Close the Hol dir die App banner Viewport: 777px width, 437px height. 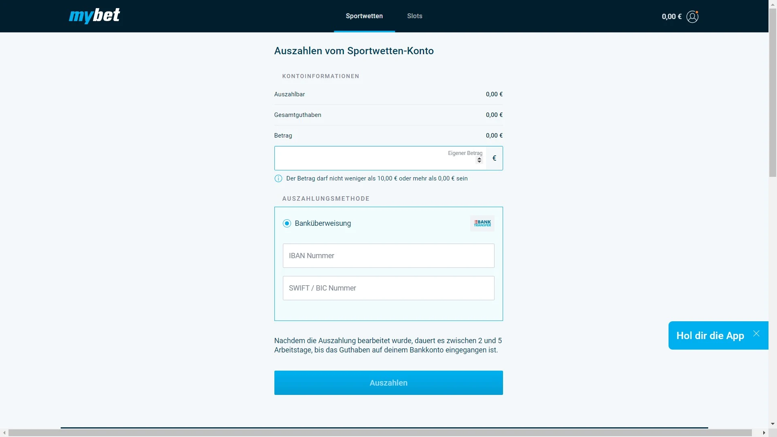[x=756, y=333]
